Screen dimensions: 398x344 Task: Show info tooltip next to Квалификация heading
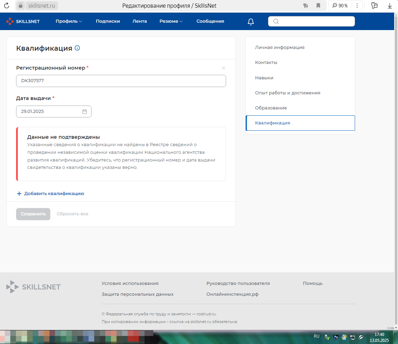(x=78, y=48)
